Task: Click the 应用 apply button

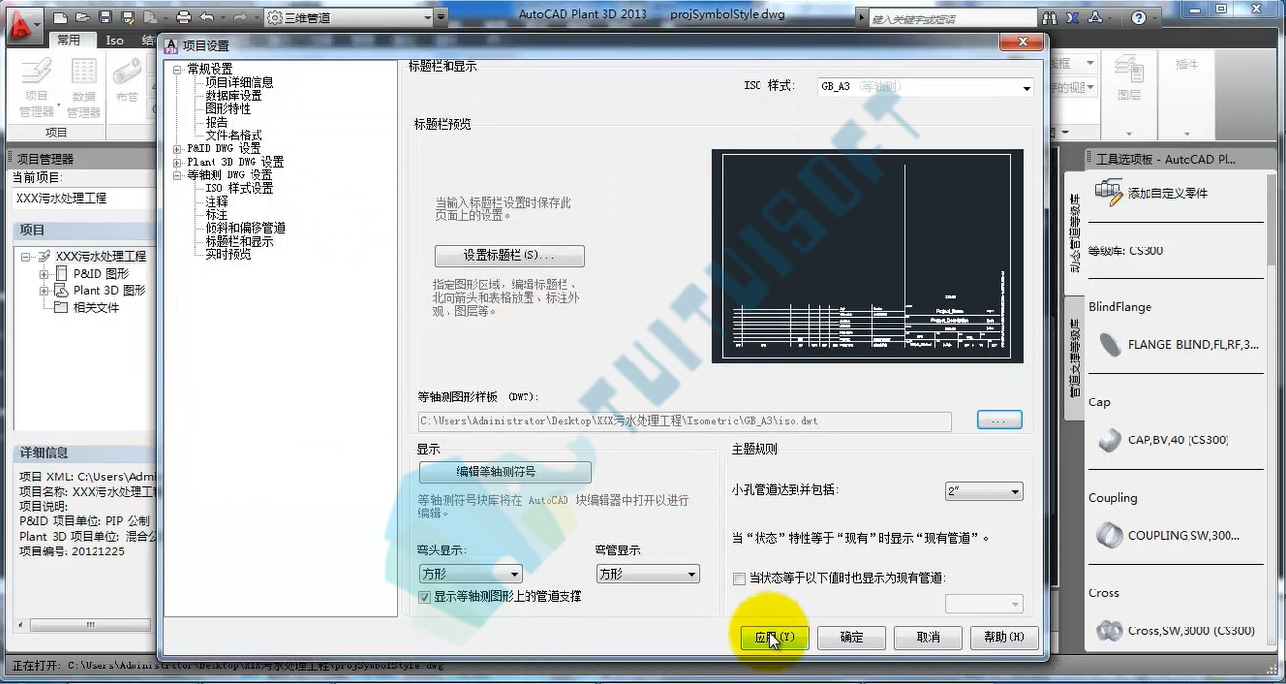Action: point(774,637)
